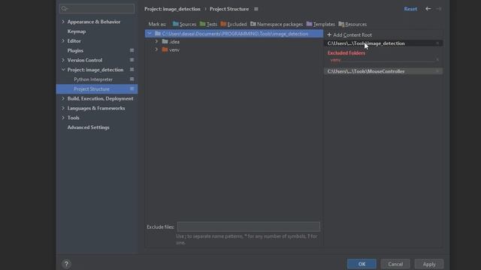Click the Plugins row project-level icon

tap(132, 50)
